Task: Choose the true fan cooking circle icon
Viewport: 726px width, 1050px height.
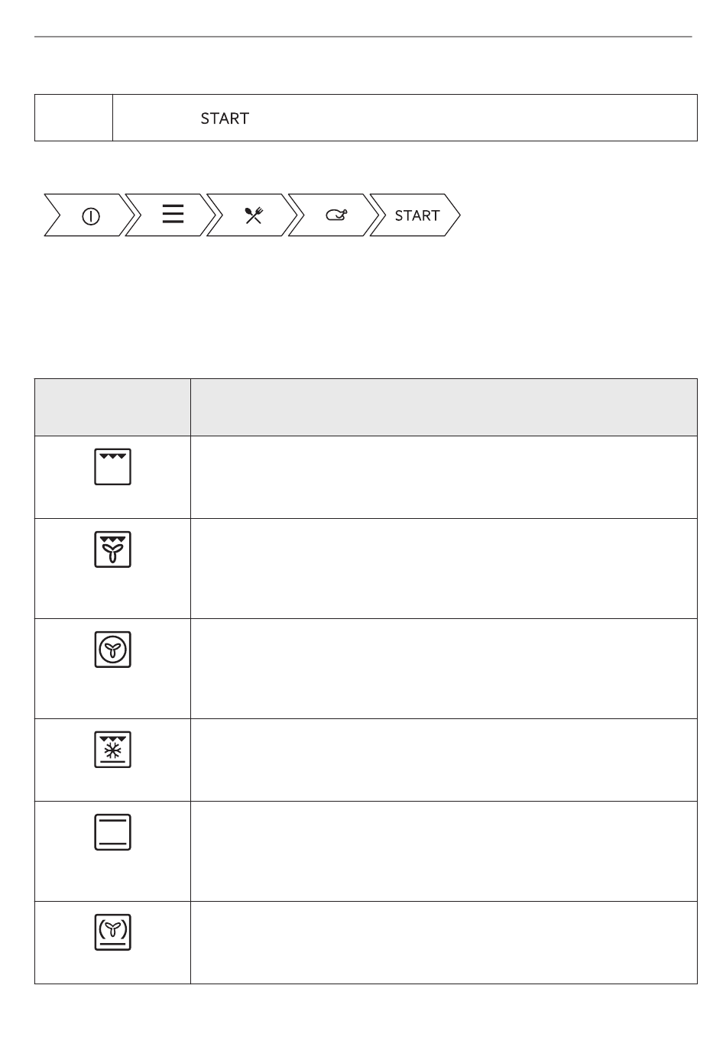Action: click(x=113, y=650)
